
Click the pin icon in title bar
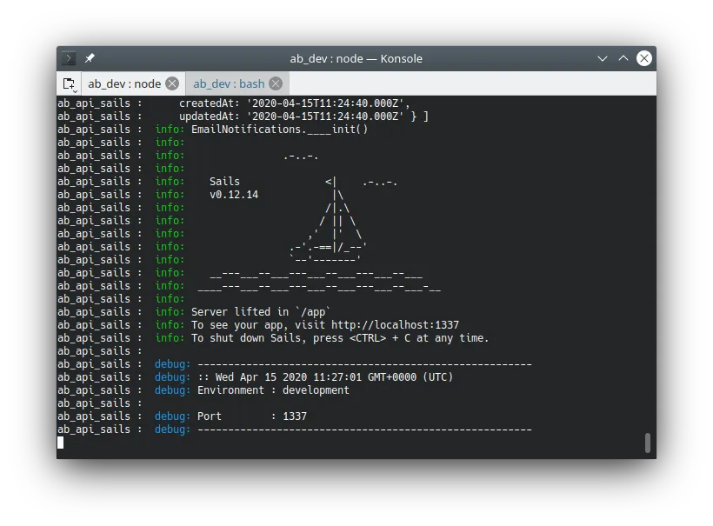pos(90,58)
